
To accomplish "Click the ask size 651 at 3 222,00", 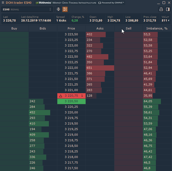I will coord(100,68).
